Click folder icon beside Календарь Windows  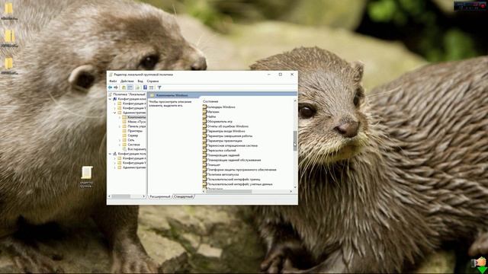pos(204,107)
